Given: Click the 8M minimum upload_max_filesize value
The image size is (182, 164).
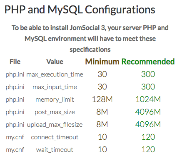Looking at the screenshot, I should coord(102,125).
